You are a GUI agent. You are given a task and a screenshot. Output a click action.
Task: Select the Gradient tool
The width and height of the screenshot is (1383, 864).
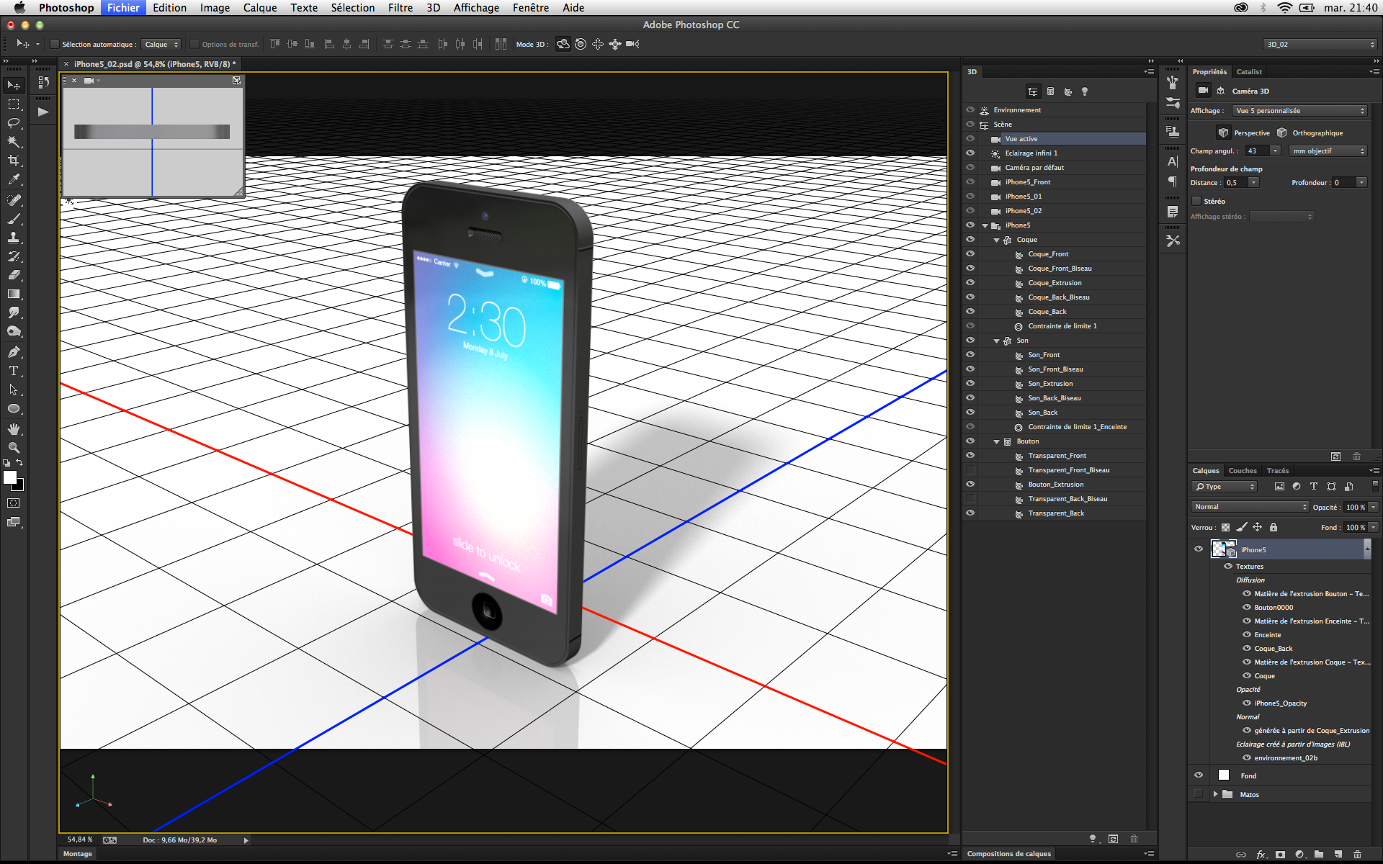(14, 294)
